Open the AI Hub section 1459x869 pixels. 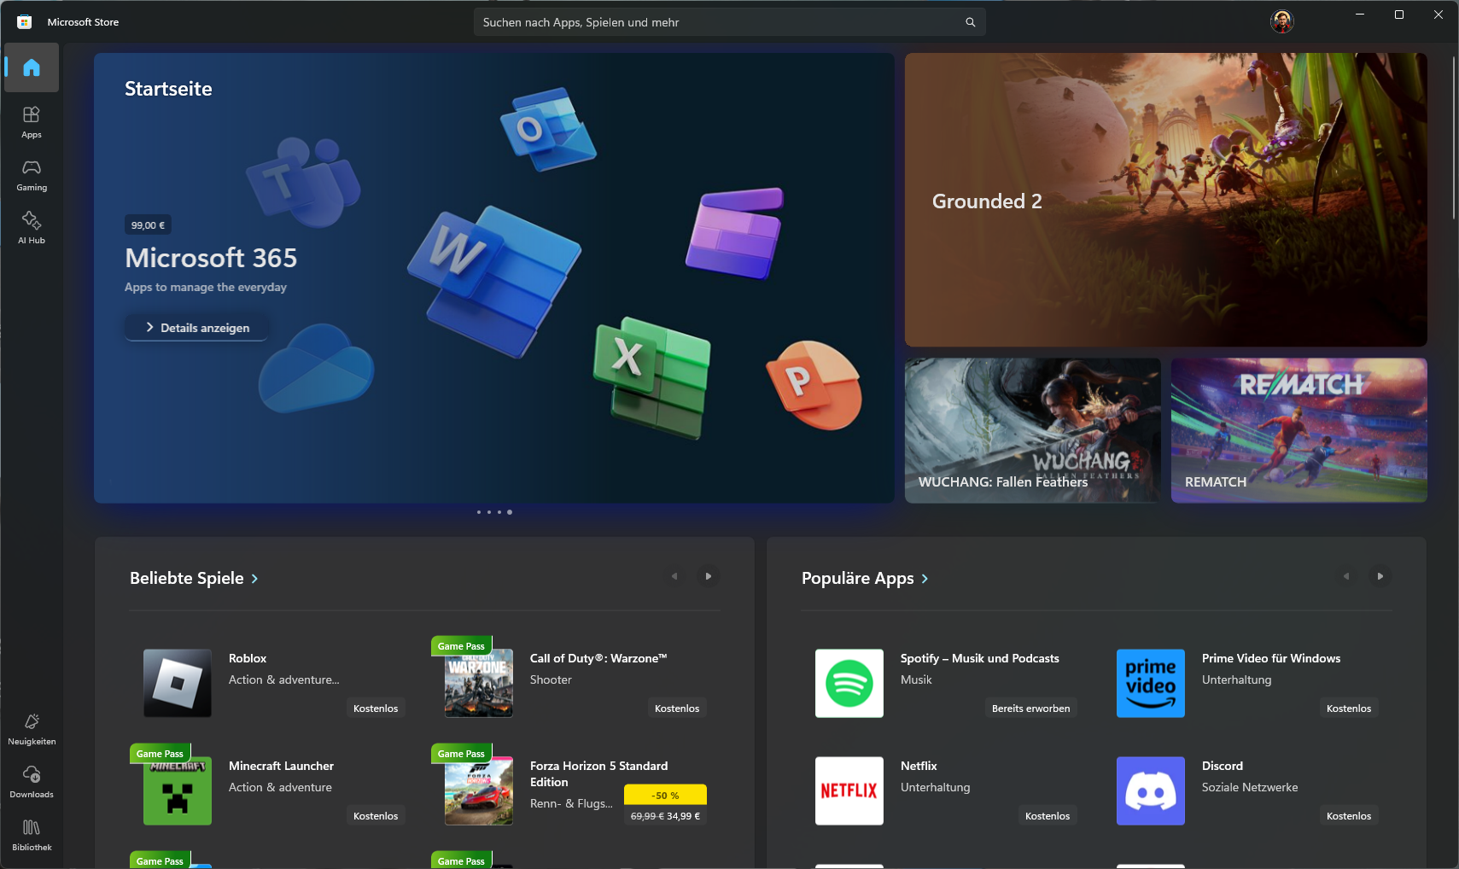[x=32, y=227]
